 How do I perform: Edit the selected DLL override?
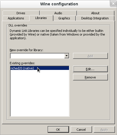[90, 69]
